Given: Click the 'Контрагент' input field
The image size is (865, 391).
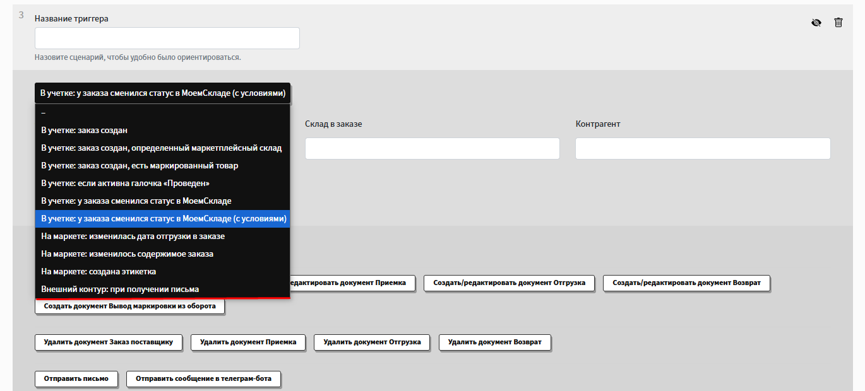Looking at the screenshot, I should pos(703,148).
